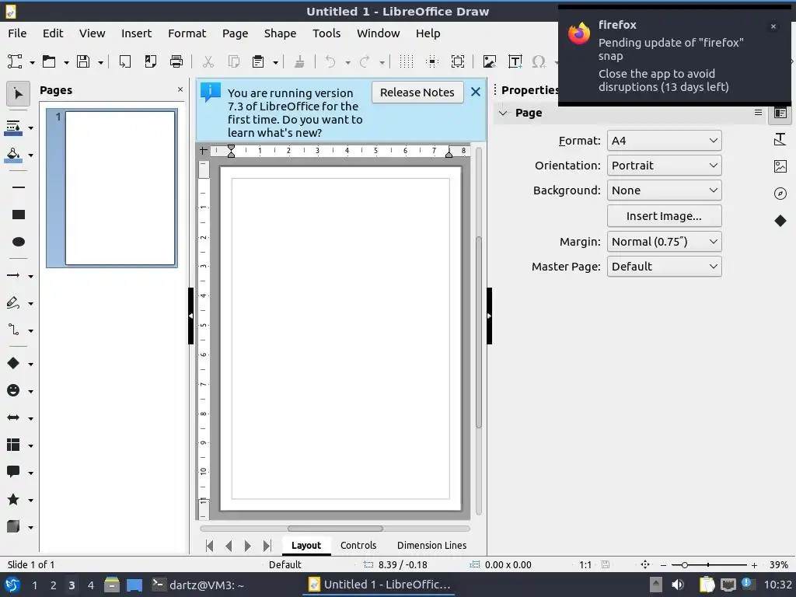Close the Pages panel
Viewport: 796px width, 597px height.
pos(180,89)
